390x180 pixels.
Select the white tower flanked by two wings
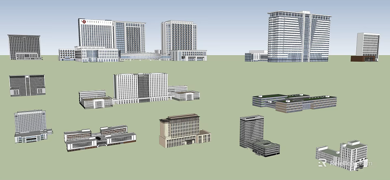139,91
